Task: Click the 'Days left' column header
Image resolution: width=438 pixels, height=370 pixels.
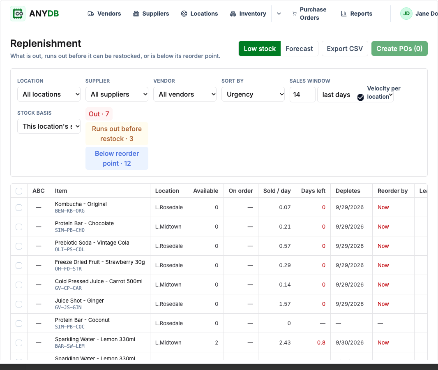Action: pos(313,191)
